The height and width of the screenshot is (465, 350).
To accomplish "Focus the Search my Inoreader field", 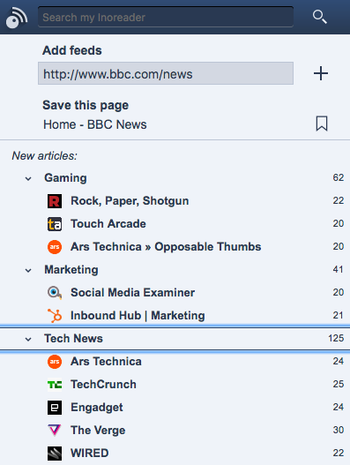I will point(166,17).
